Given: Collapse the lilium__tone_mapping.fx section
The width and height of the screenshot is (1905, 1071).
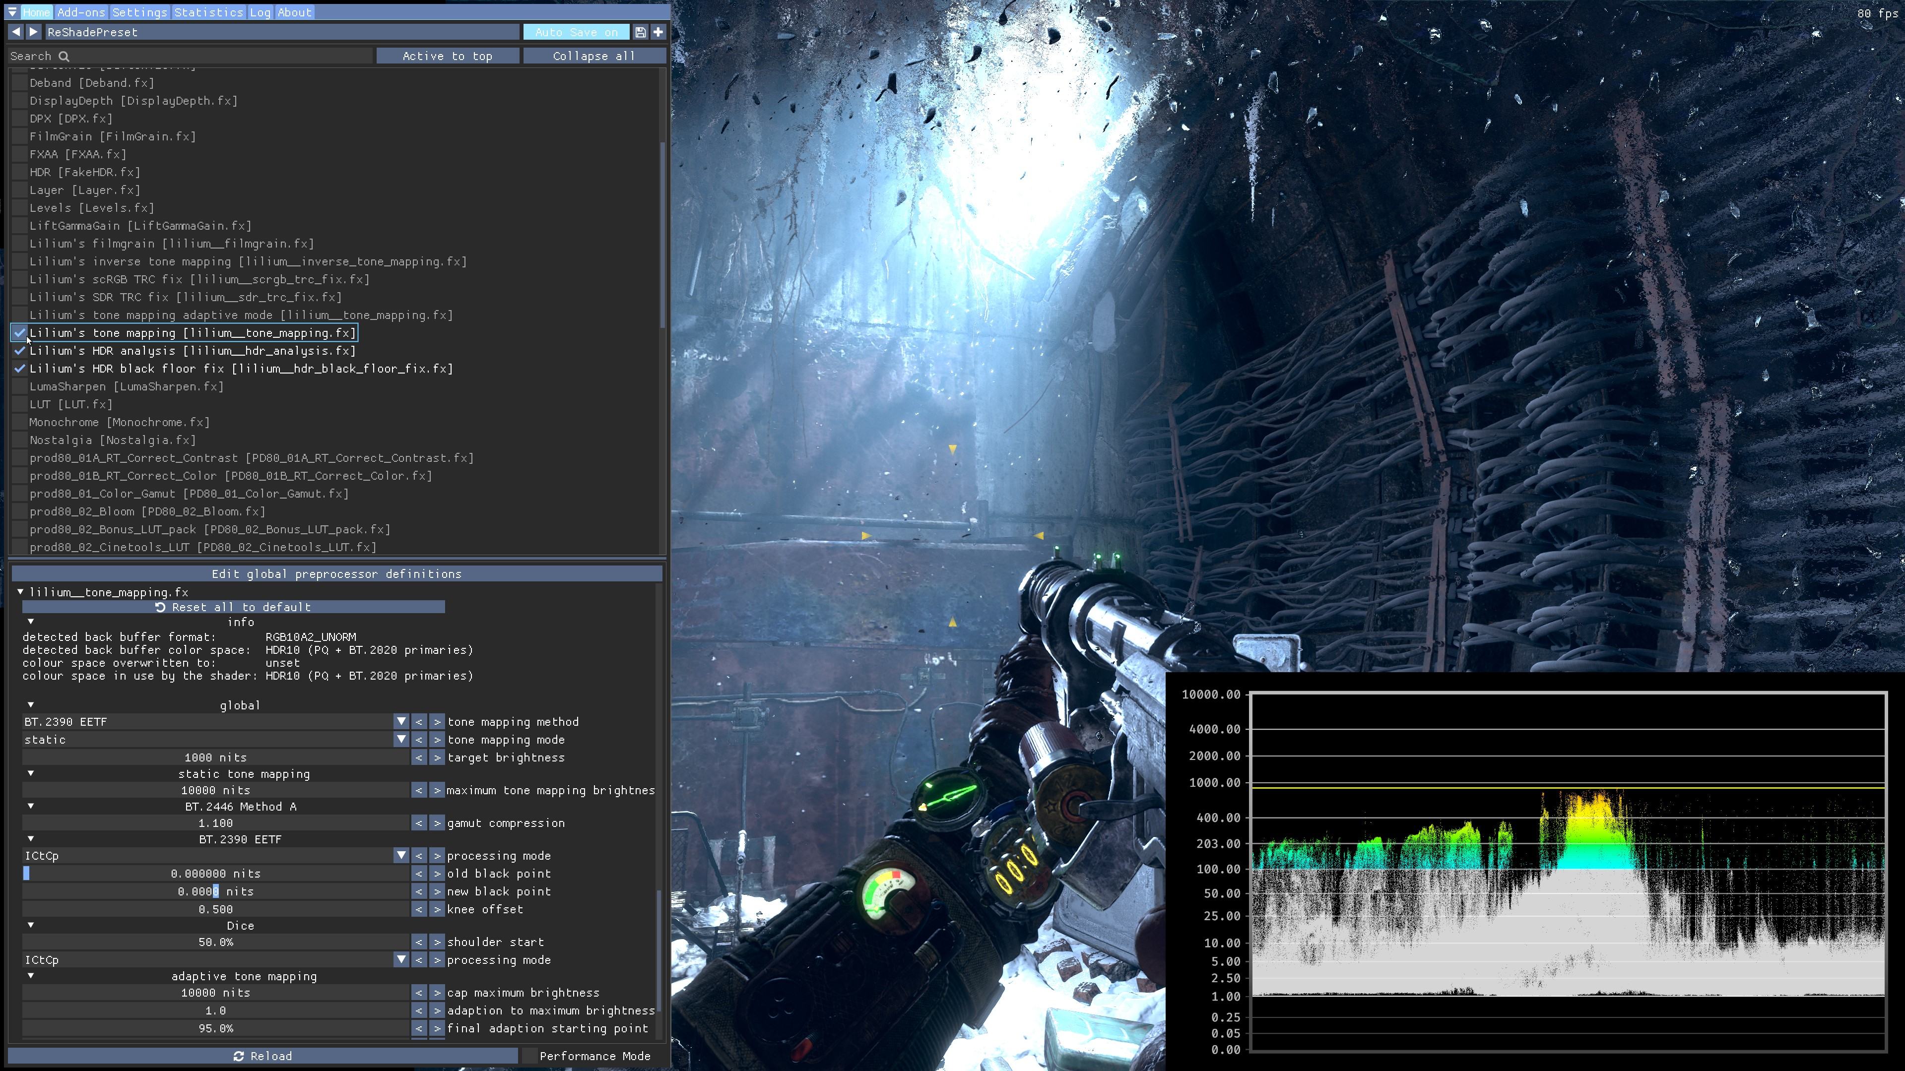Looking at the screenshot, I should pyautogui.click(x=21, y=592).
